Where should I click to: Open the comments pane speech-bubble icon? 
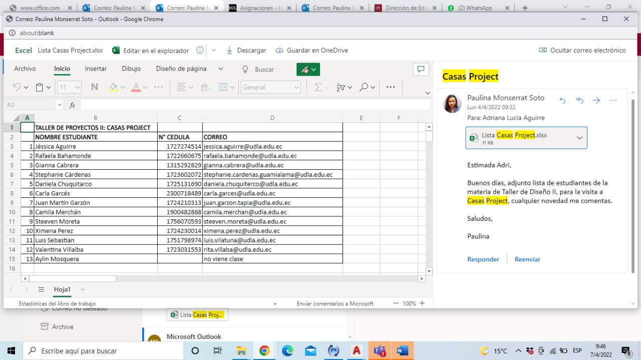coord(421,70)
